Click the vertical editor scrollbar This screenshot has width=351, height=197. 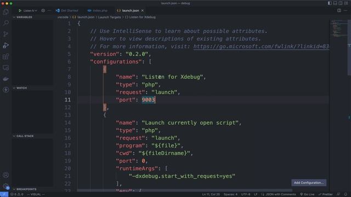click(349, 48)
